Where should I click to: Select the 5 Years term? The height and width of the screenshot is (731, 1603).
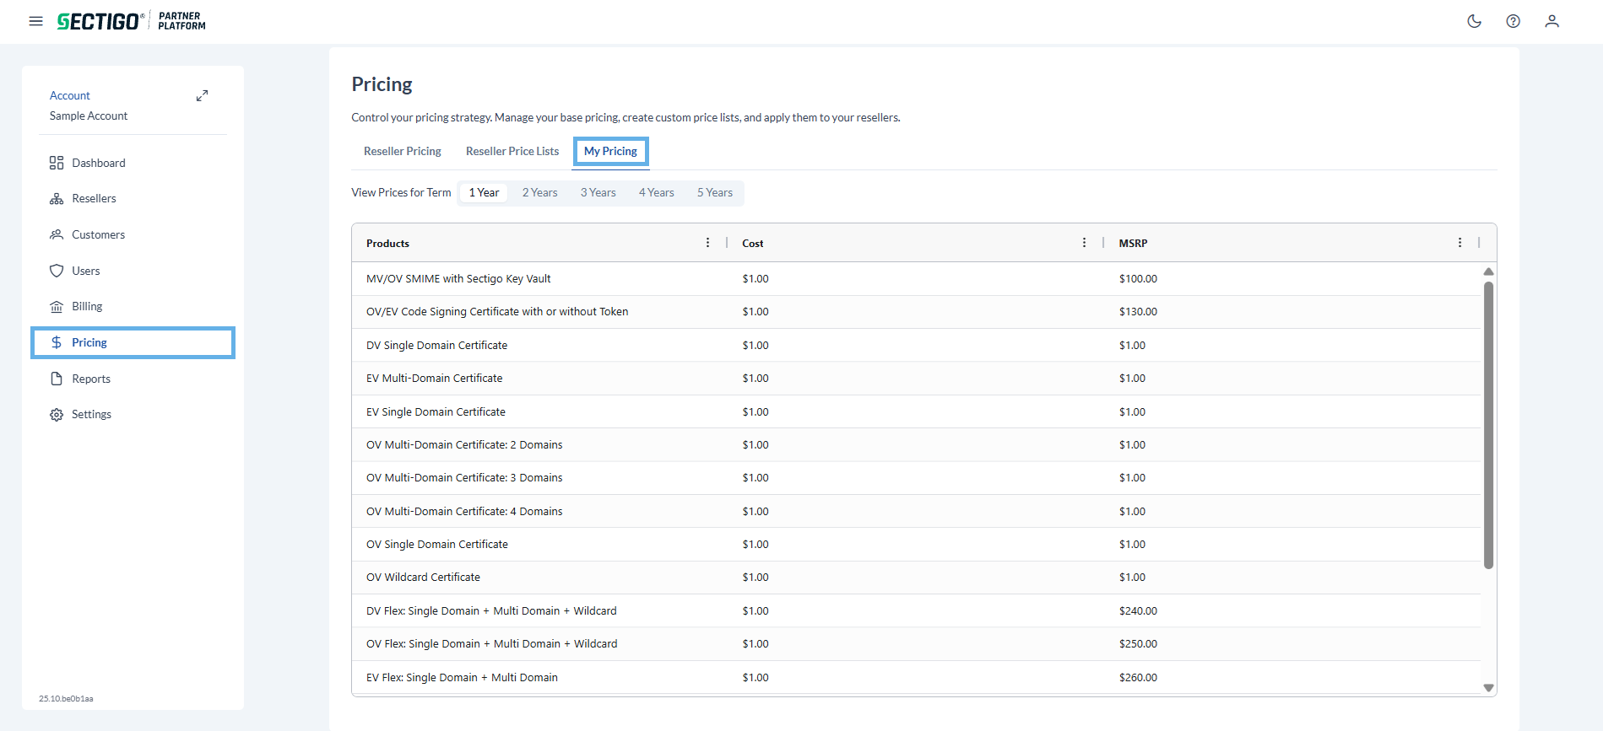(715, 193)
